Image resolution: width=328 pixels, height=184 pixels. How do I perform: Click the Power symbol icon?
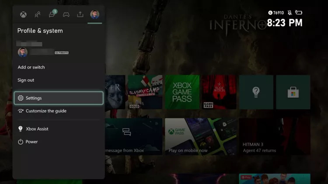21,142
